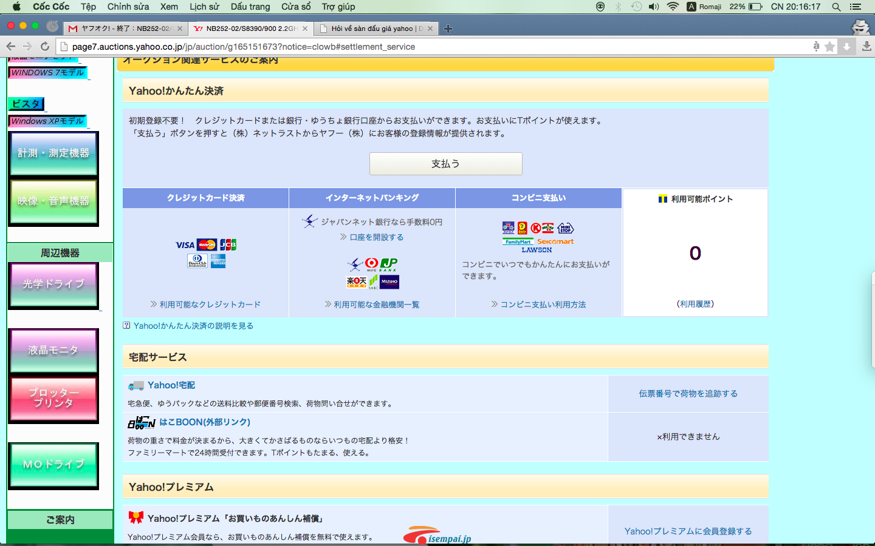
Task: Close the Hỏi về sàn đấu giá tab
Action: pos(430,29)
